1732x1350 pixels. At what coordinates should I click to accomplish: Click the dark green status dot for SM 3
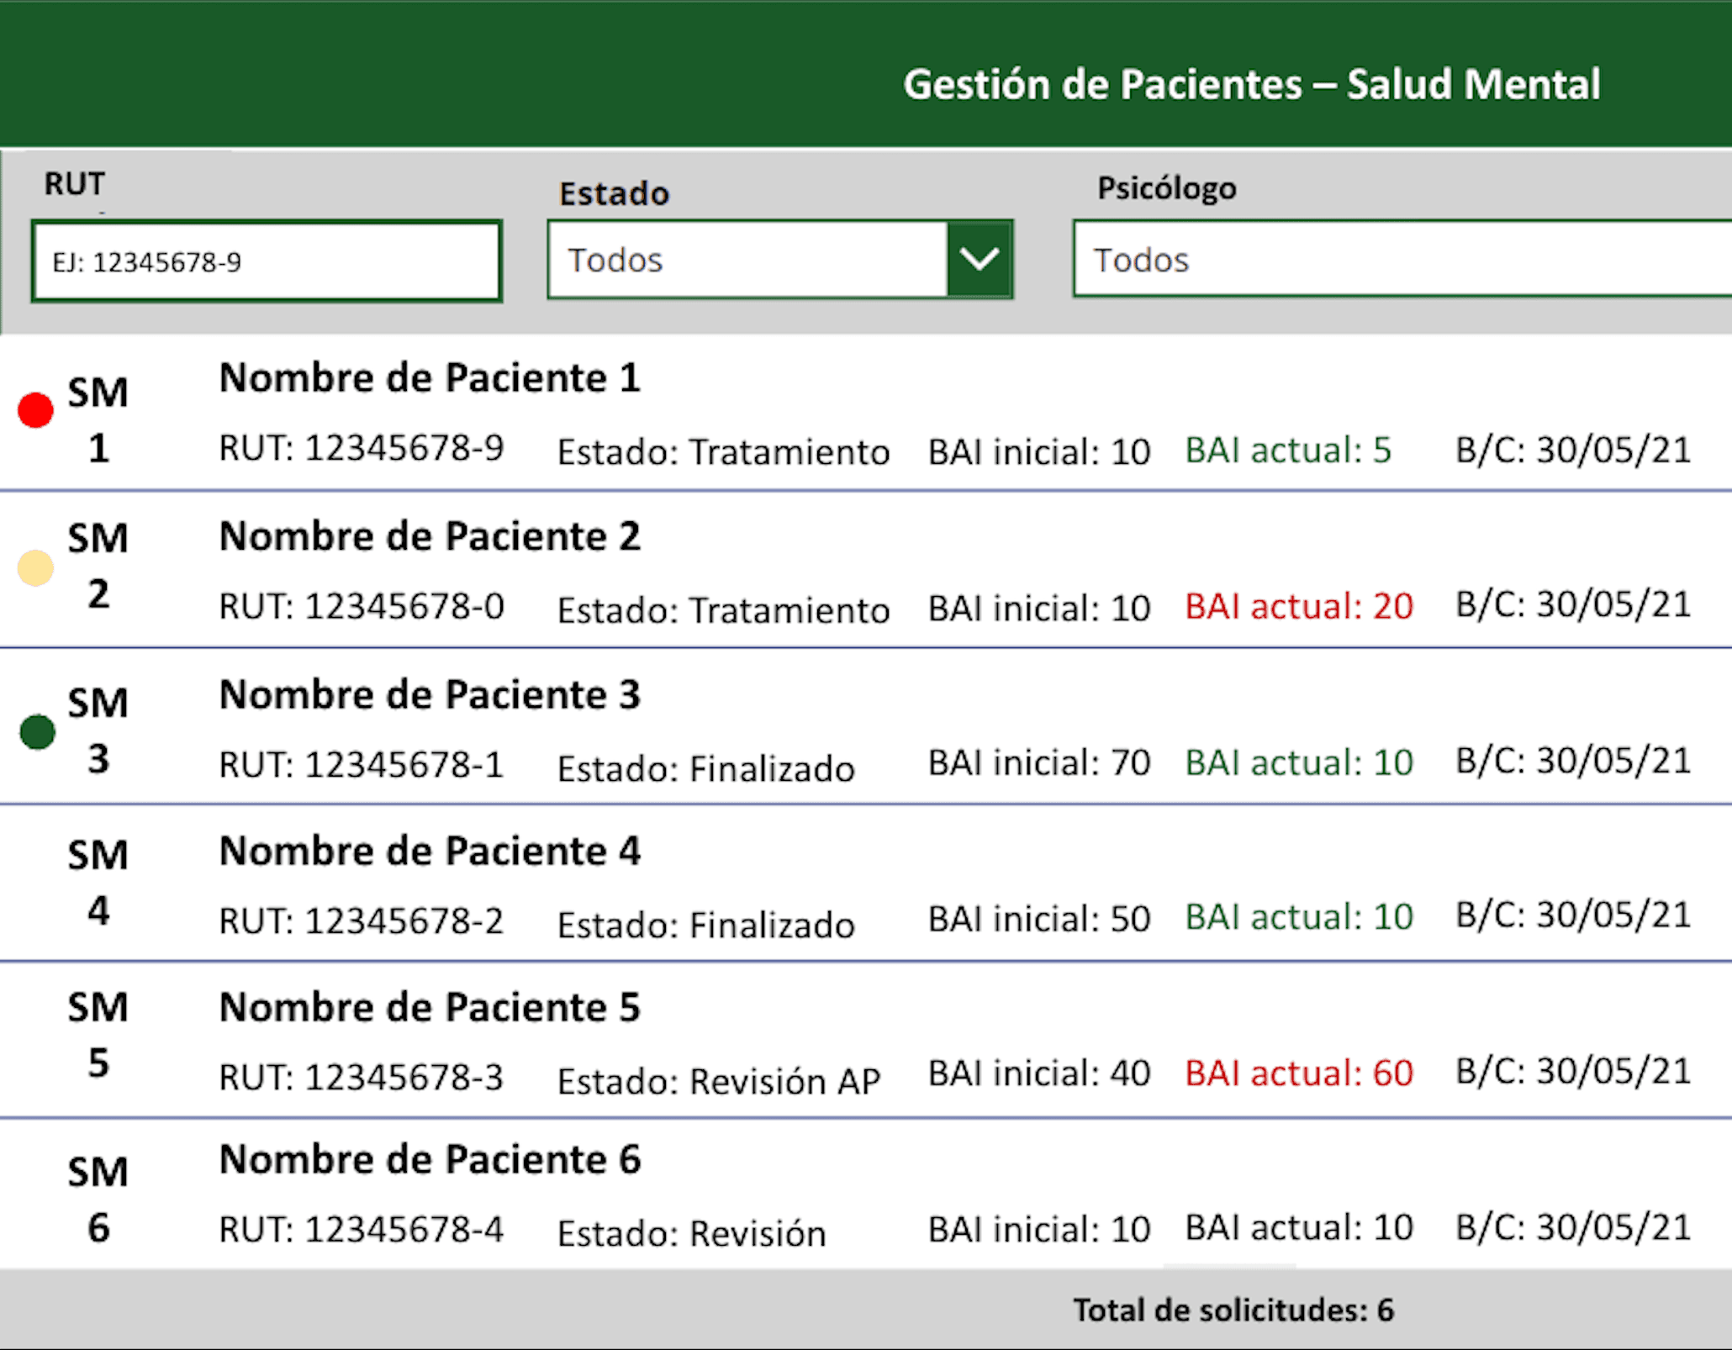[37, 732]
